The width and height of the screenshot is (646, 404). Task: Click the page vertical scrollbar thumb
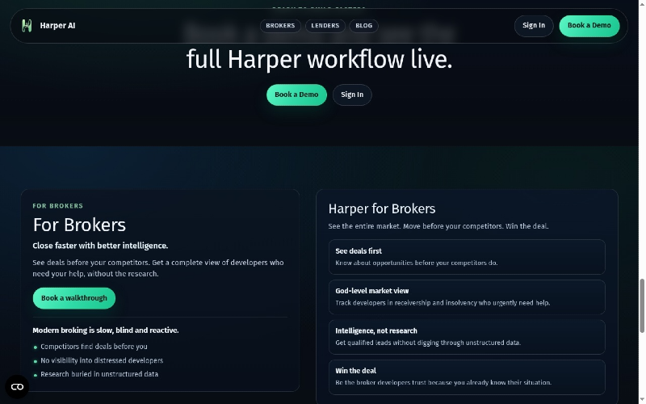pos(642,305)
